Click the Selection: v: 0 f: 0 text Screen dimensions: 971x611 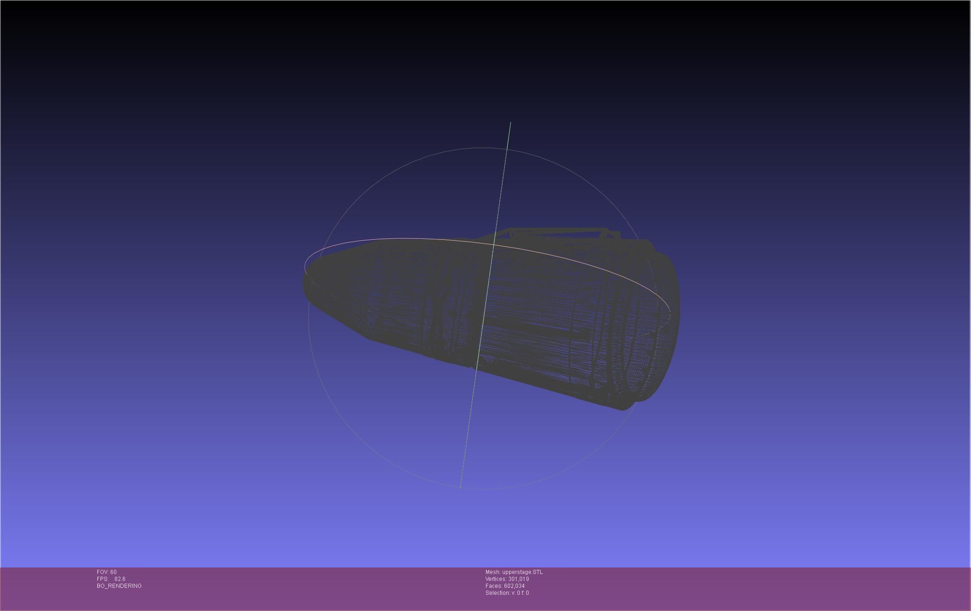click(x=507, y=593)
